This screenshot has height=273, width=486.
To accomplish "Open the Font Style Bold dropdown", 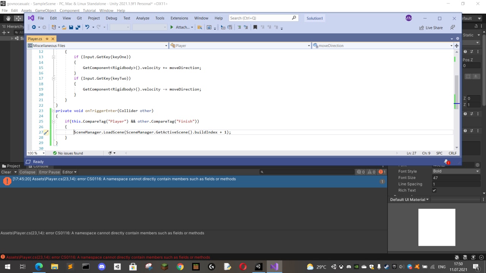I will tap(456, 171).
